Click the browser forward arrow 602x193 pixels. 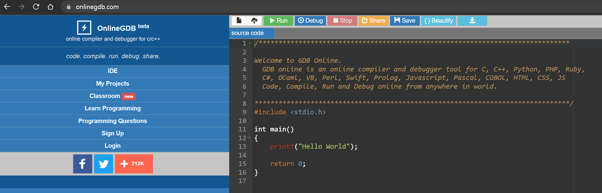[x=21, y=7]
